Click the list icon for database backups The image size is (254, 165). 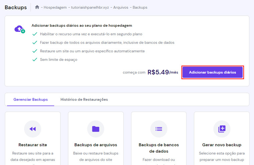point(159,129)
